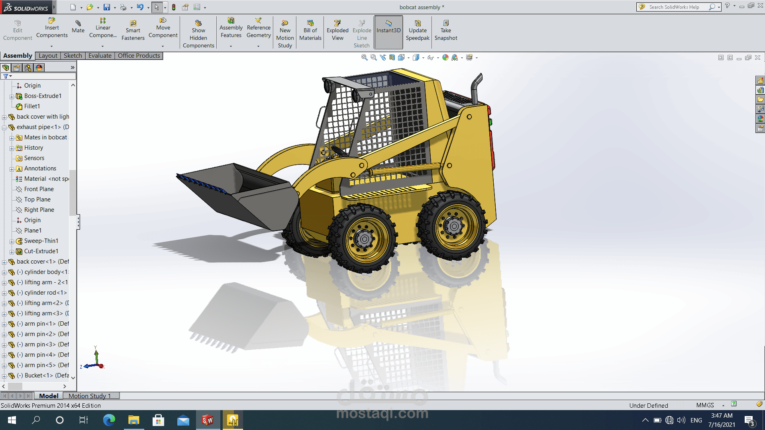Image resolution: width=765 pixels, height=430 pixels.
Task: Open the Hide/Show Items dropdown arrow
Action: (438, 58)
